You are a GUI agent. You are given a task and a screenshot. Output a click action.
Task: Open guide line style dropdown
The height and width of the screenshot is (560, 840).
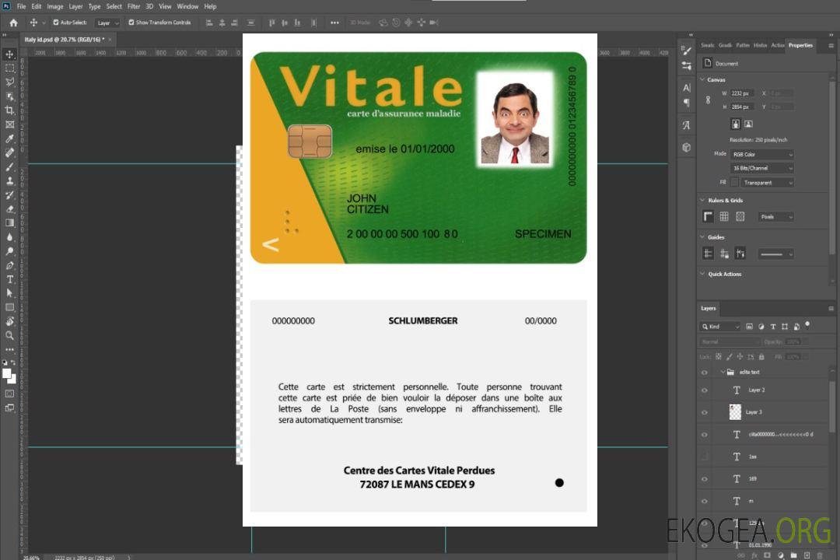775,254
